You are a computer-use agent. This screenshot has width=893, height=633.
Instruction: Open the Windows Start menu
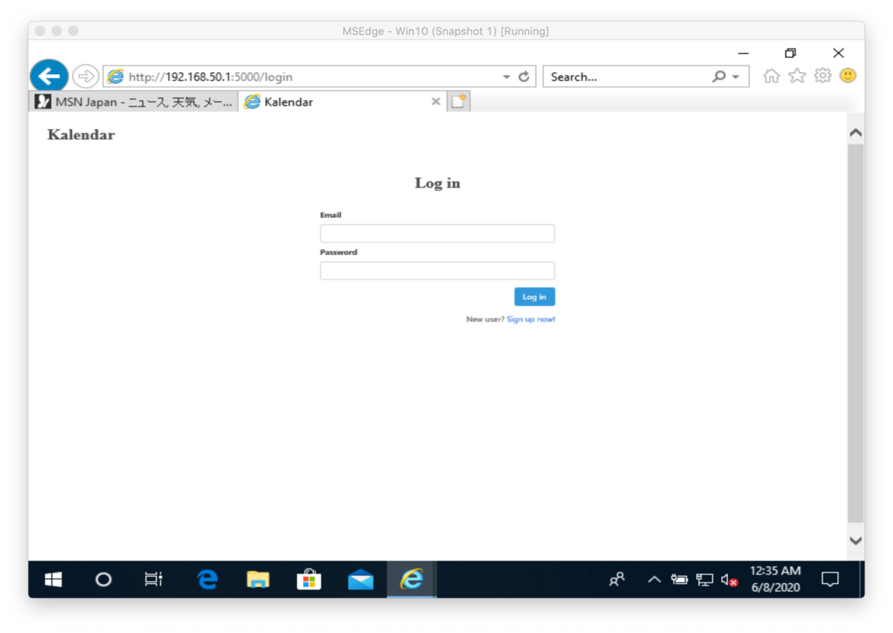click(54, 579)
